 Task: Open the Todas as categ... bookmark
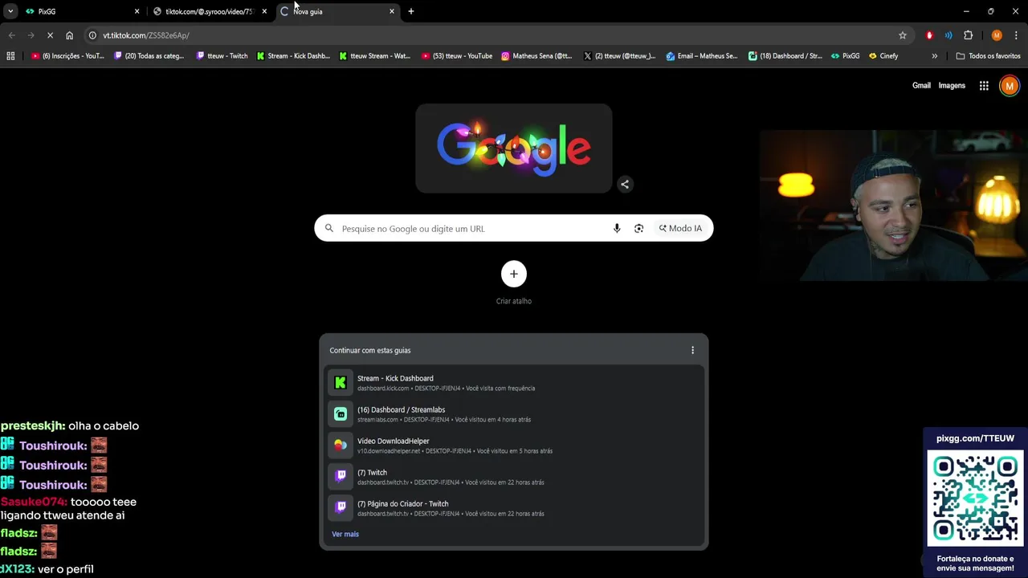[149, 56]
